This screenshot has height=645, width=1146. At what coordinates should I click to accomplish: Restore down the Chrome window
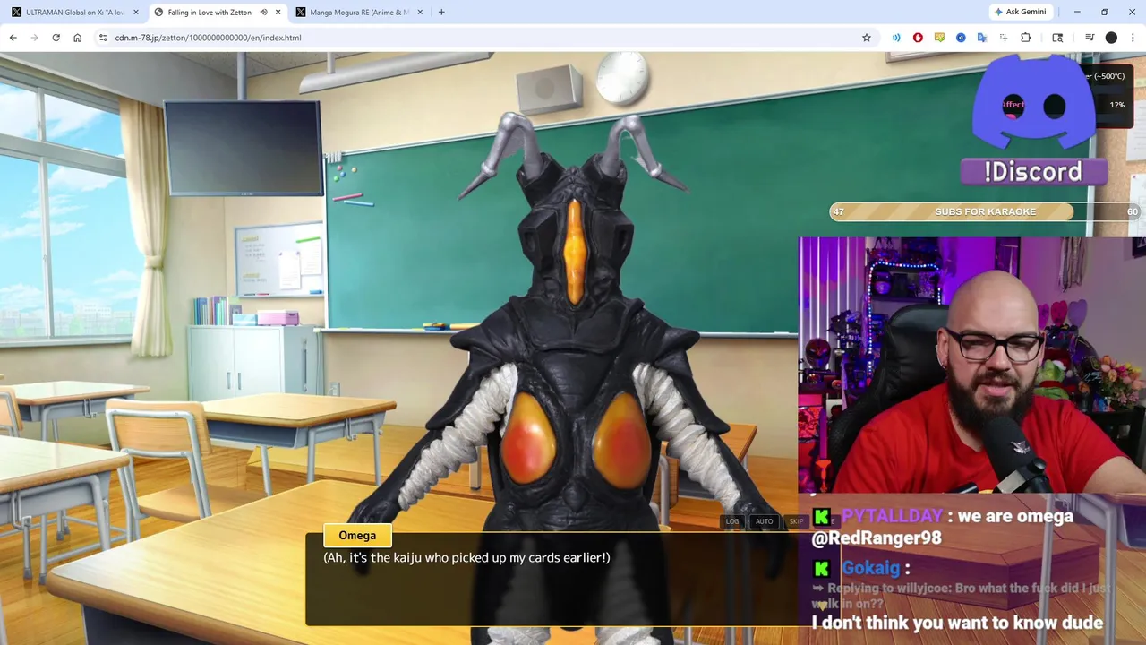tap(1105, 13)
